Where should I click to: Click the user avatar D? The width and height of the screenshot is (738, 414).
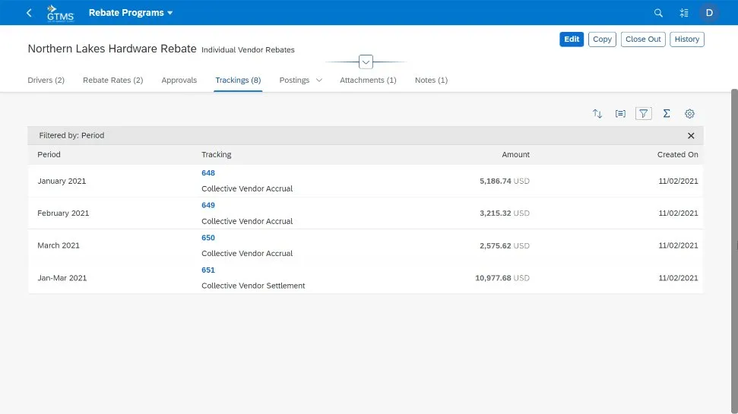point(709,13)
